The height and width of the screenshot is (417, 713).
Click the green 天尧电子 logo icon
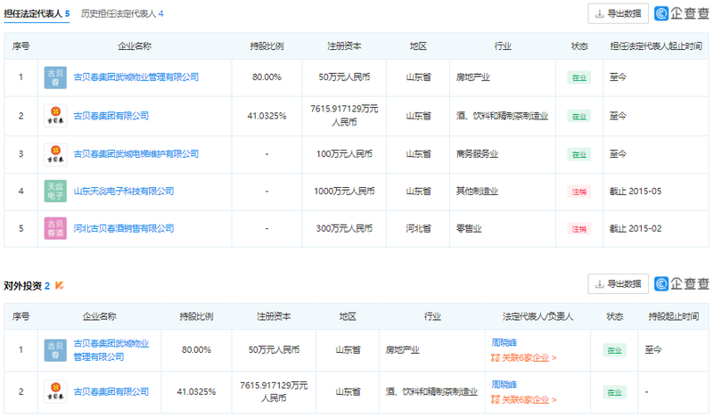point(55,192)
